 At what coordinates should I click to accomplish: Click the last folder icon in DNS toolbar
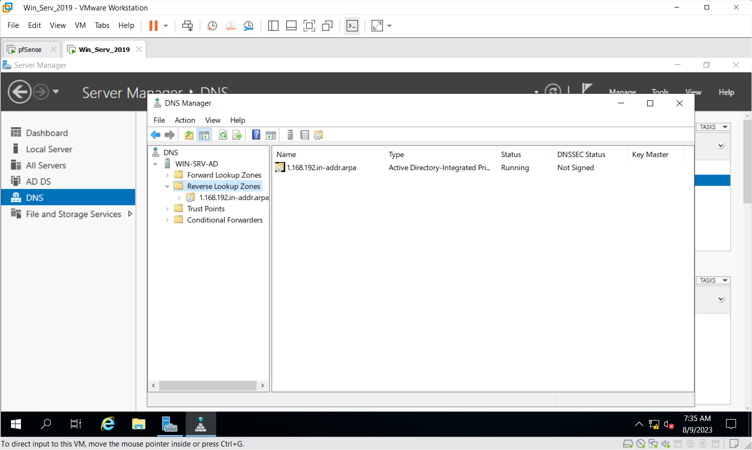coord(319,135)
